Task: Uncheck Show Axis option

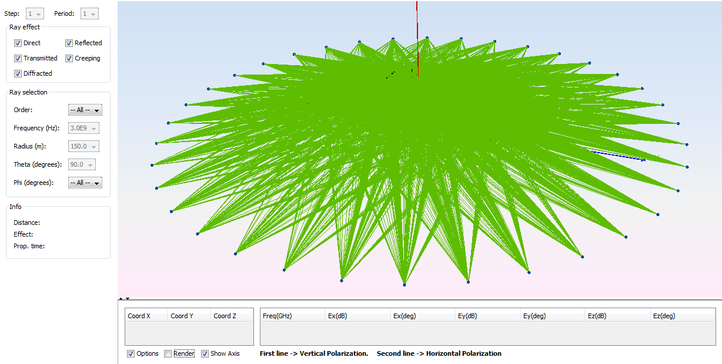Action: coord(205,353)
